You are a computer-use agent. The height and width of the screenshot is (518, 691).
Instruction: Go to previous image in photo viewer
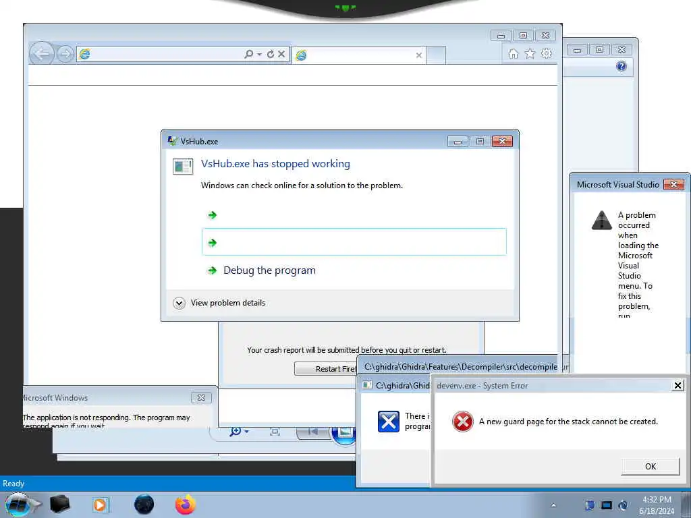[313, 432]
